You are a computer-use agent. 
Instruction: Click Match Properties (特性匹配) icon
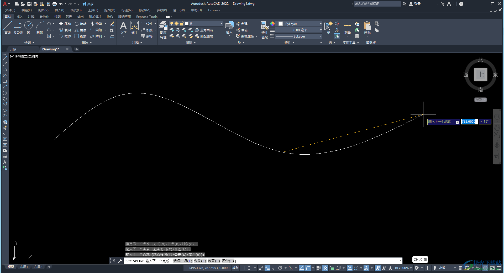coord(264,30)
